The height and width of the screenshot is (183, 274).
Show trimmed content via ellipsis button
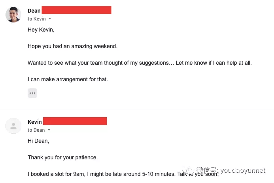tap(32, 93)
